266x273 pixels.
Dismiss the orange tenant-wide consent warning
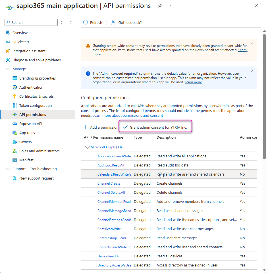(x=252, y=43)
